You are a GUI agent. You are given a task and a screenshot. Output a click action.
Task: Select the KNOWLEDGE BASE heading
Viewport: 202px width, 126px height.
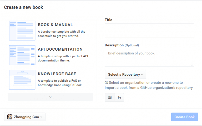tap(57, 74)
